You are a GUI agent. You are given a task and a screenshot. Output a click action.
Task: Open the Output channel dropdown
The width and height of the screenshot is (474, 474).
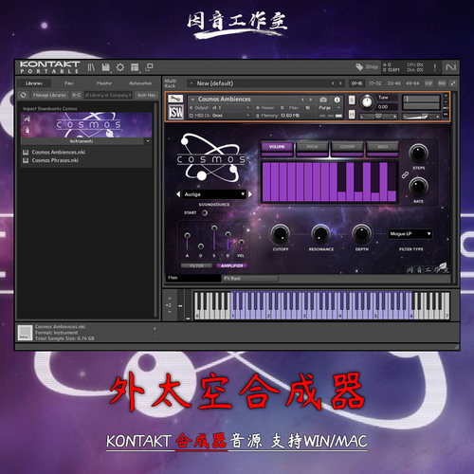click(220, 108)
